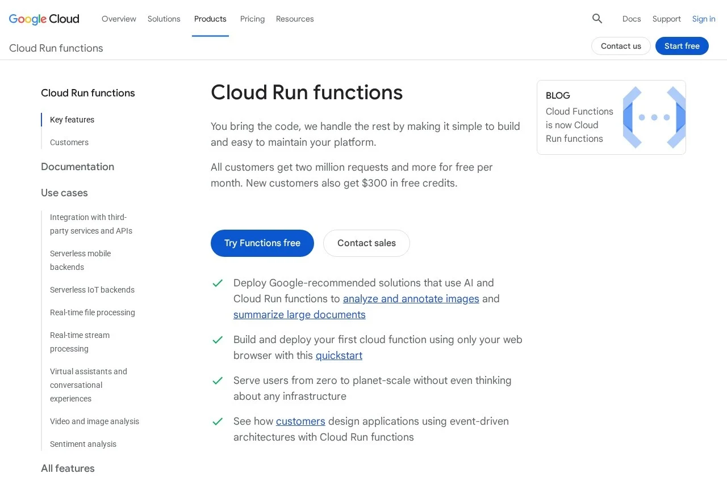The height and width of the screenshot is (482, 727).
Task: Go to All features sidebar section
Action: tap(68, 468)
